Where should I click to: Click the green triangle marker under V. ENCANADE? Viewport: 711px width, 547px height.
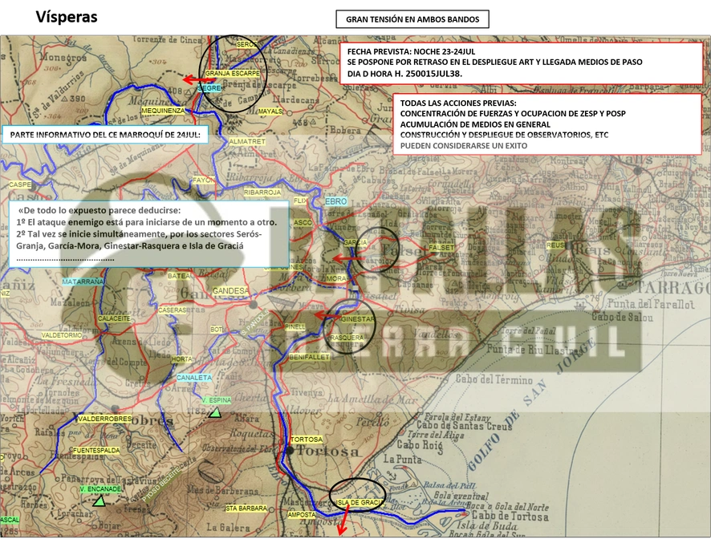point(100,501)
